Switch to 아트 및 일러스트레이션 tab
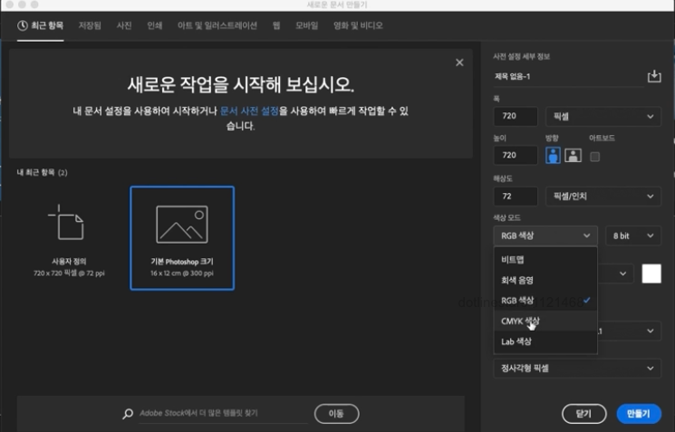675x432 pixels. (x=217, y=26)
